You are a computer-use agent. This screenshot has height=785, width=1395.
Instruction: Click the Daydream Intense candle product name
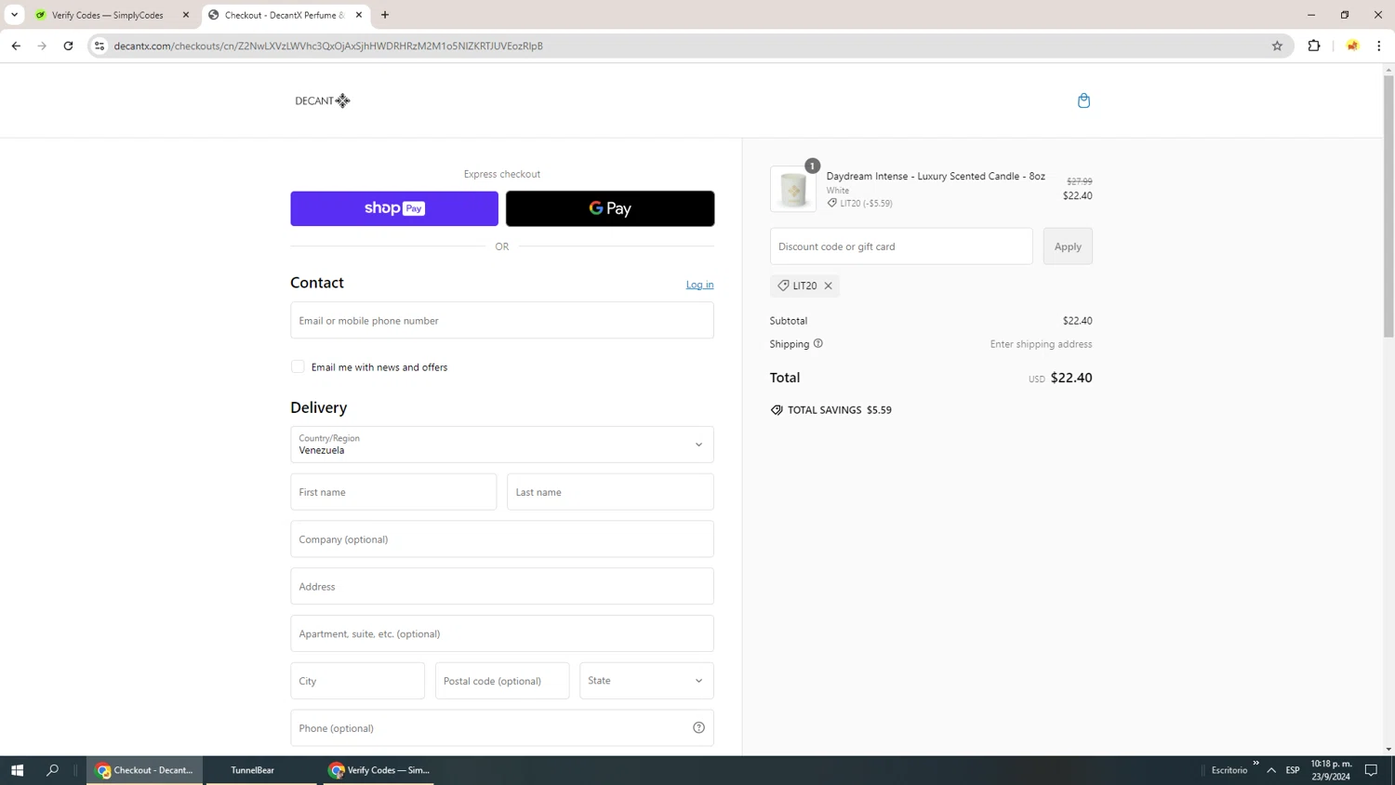pyautogui.click(x=936, y=176)
